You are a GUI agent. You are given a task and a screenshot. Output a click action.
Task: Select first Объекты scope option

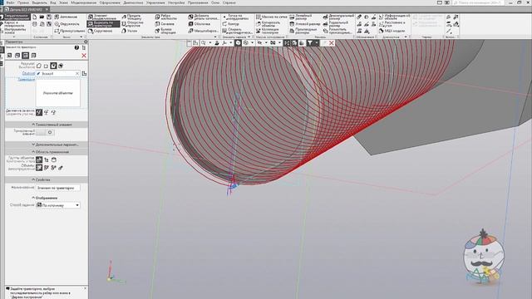coord(39,168)
